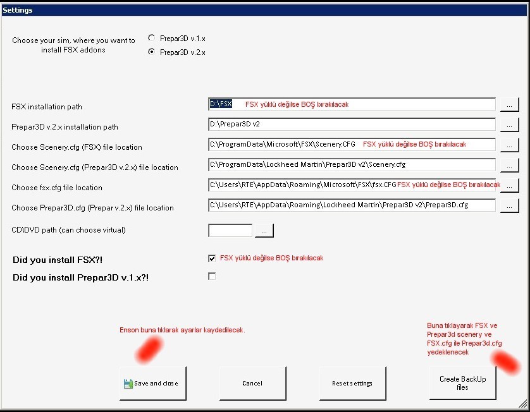Image resolution: width=530 pixels, height=412 pixels.
Task: Browse for the Prepar3D v.2.x installation path
Action: point(509,124)
